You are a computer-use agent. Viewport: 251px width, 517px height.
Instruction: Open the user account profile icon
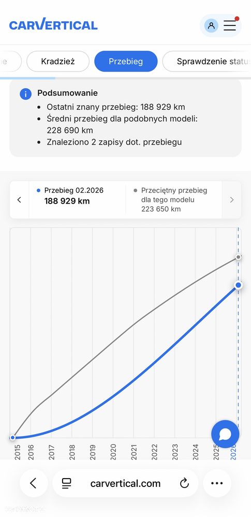[x=211, y=25]
